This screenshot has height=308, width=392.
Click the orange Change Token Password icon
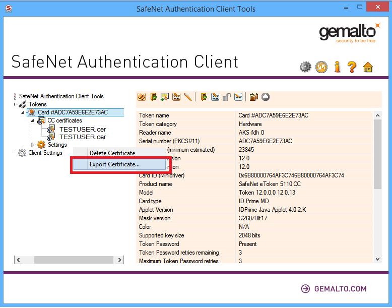pos(176,97)
